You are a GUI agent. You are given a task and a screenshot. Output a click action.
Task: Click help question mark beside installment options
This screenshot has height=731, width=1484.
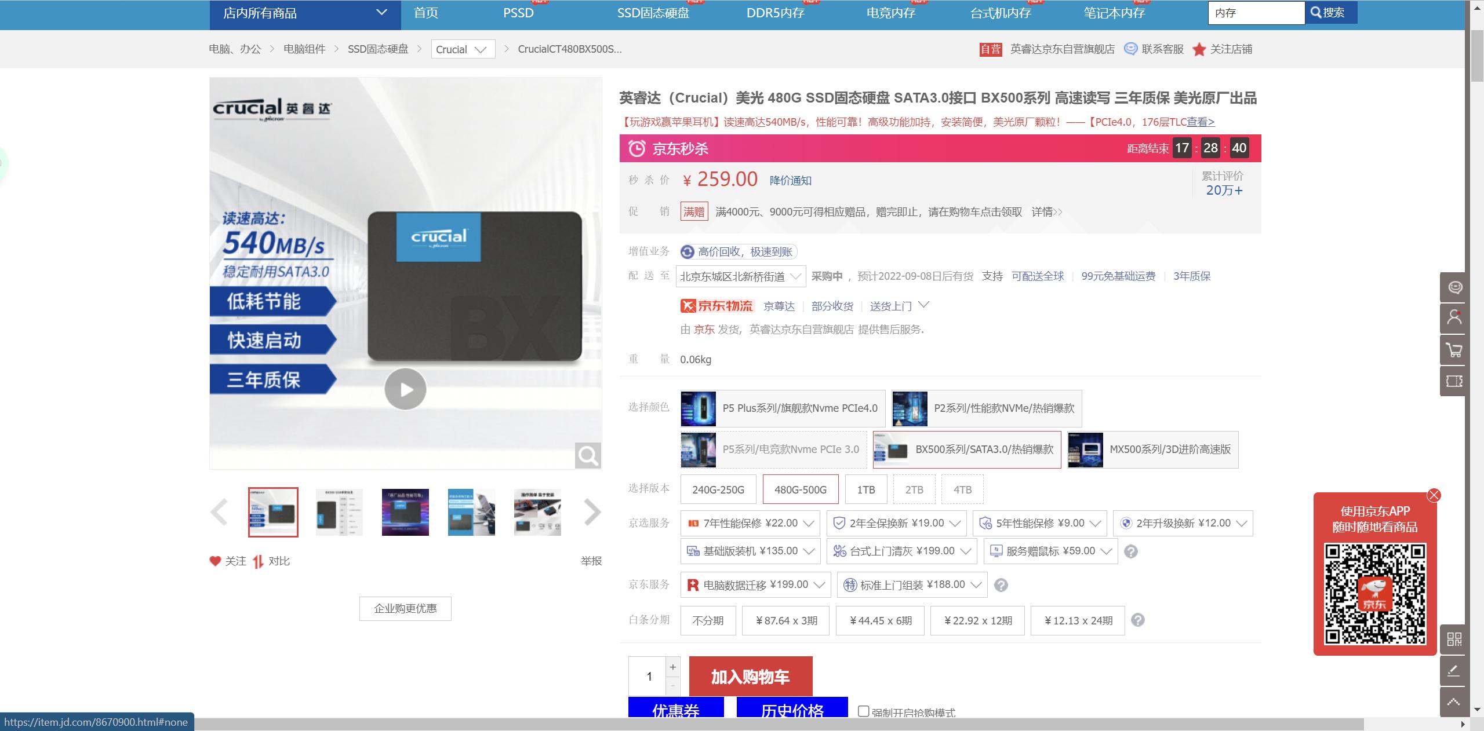click(x=1137, y=620)
